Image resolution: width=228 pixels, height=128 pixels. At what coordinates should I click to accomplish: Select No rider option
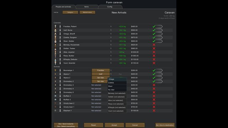coord(117,90)
